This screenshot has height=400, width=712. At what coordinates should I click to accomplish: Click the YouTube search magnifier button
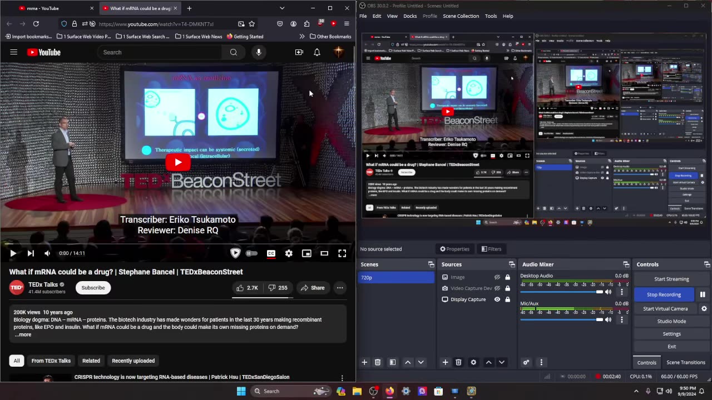tap(234, 52)
